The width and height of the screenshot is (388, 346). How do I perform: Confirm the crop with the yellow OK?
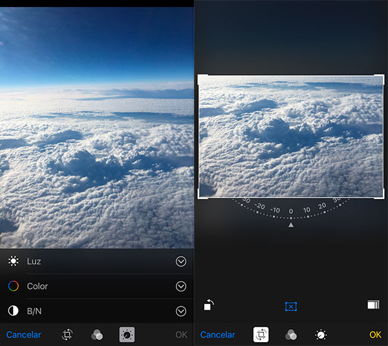tap(375, 335)
